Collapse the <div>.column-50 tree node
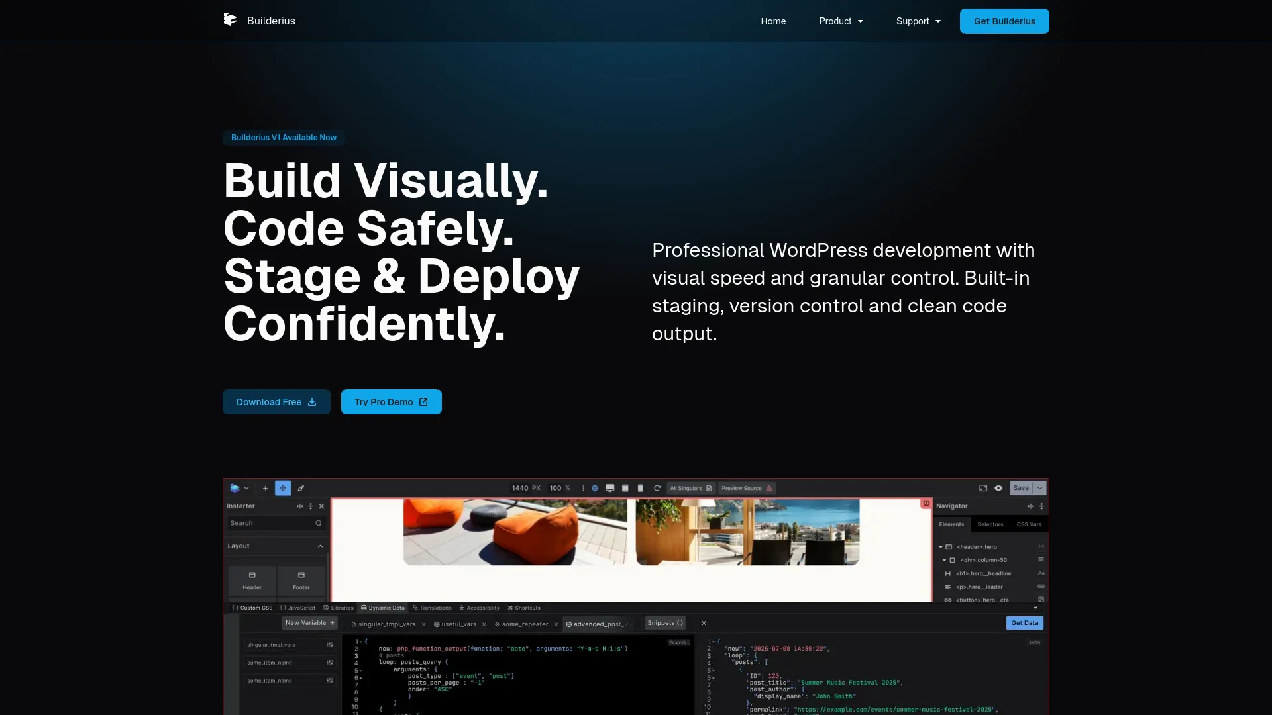Screen dimensions: 1272x715 pyautogui.click(x=945, y=560)
